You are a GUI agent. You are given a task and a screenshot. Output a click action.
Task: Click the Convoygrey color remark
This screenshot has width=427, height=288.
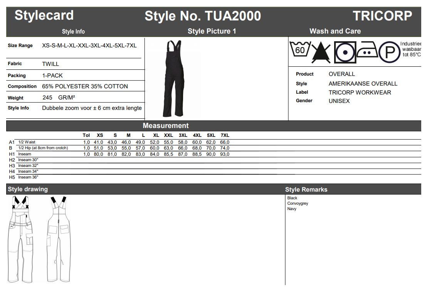[x=298, y=204]
